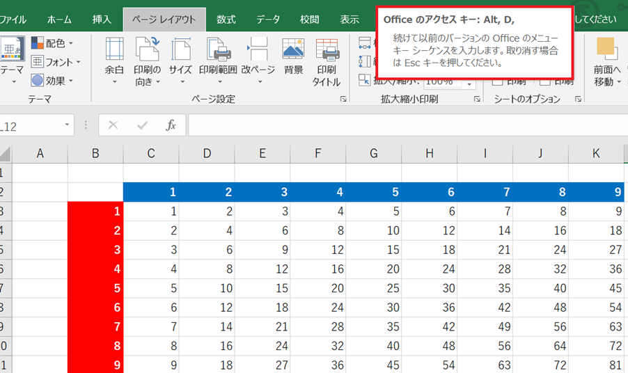Viewport: 628px width, 373px height.
Task: Expand the 効果 (Effects) dropdown
Action: tap(56, 81)
